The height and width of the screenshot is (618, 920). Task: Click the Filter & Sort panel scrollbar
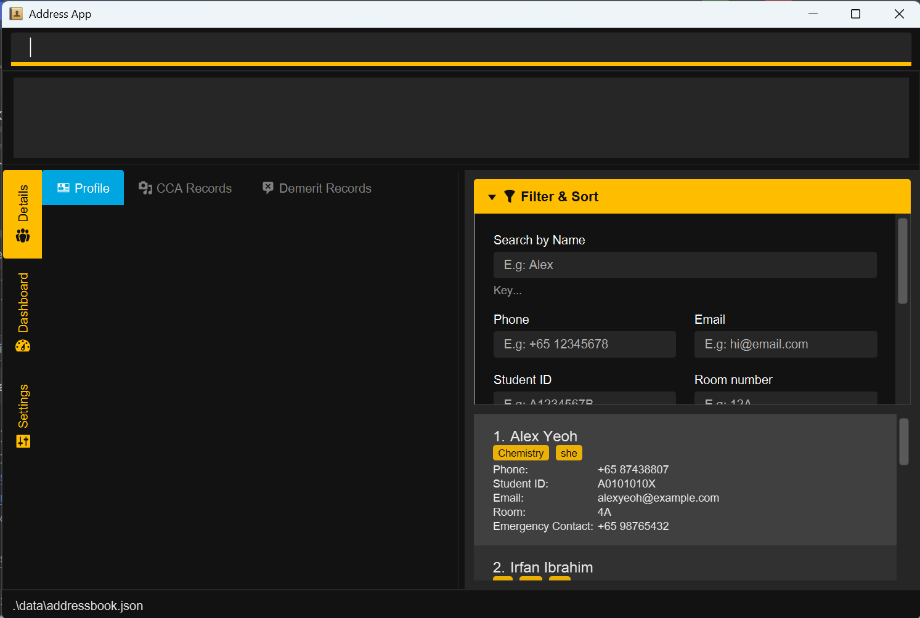click(903, 261)
